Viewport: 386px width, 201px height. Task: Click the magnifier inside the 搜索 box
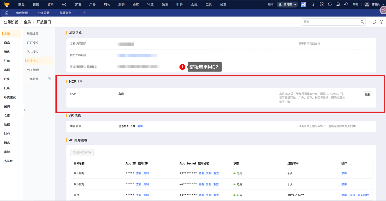tap(362, 22)
